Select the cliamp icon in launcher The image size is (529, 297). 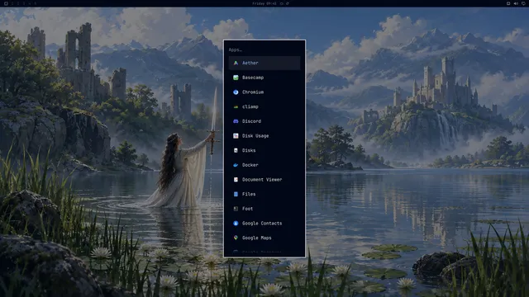tap(236, 106)
